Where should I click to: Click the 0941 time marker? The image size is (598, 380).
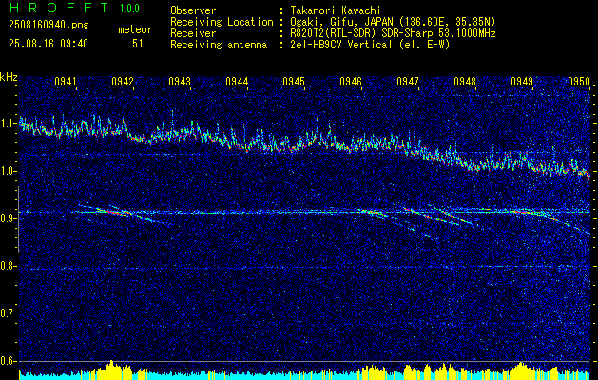66,81
